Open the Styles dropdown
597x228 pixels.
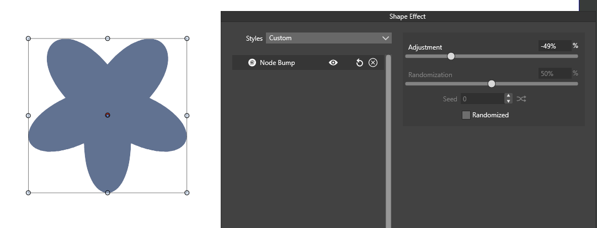tap(329, 38)
